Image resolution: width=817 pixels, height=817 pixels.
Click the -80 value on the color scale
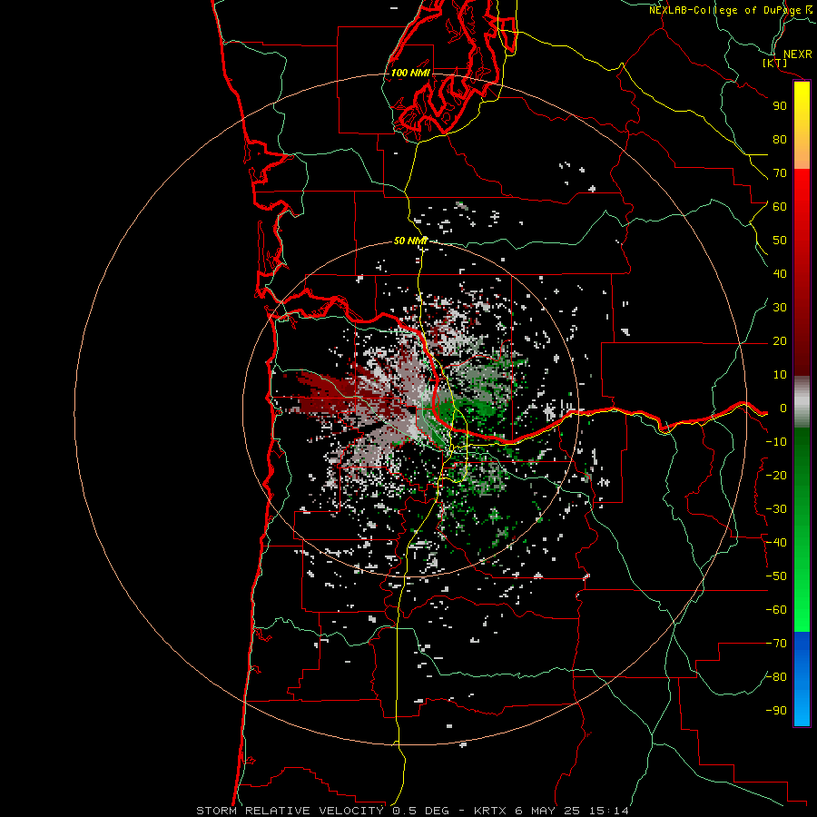click(776, 677)
